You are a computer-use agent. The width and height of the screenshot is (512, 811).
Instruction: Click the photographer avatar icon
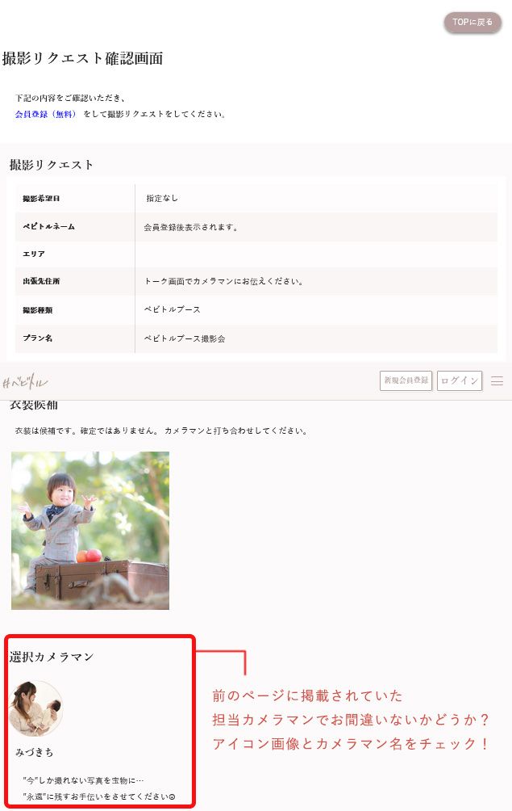(36, 708)
